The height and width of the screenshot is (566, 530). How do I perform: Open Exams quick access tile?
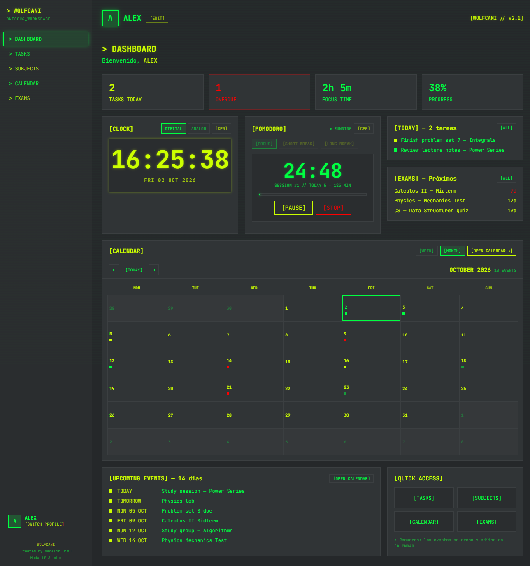[487, 522]
